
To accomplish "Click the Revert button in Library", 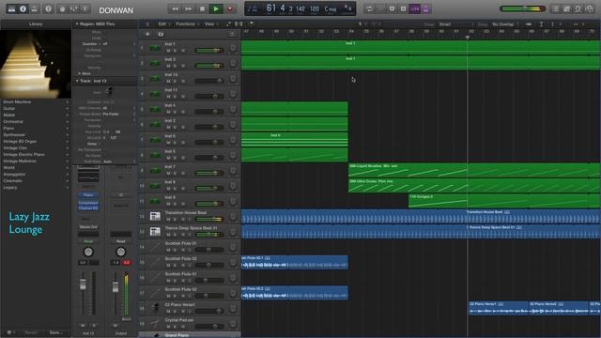I will pos(31,332).
